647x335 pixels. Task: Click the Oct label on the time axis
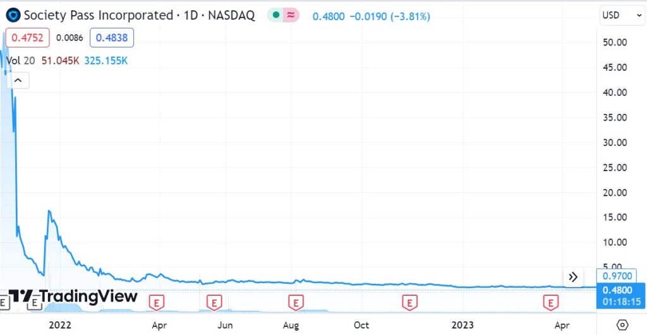click(361, 325)
